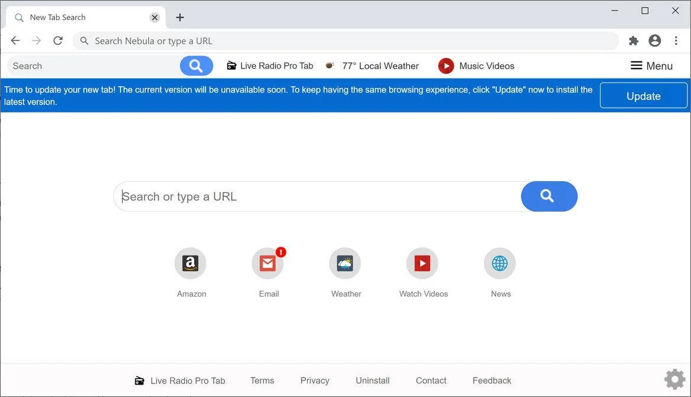Screen dimensions: 691x397
Task: Maximize the browser window
Action: [645, 11]
